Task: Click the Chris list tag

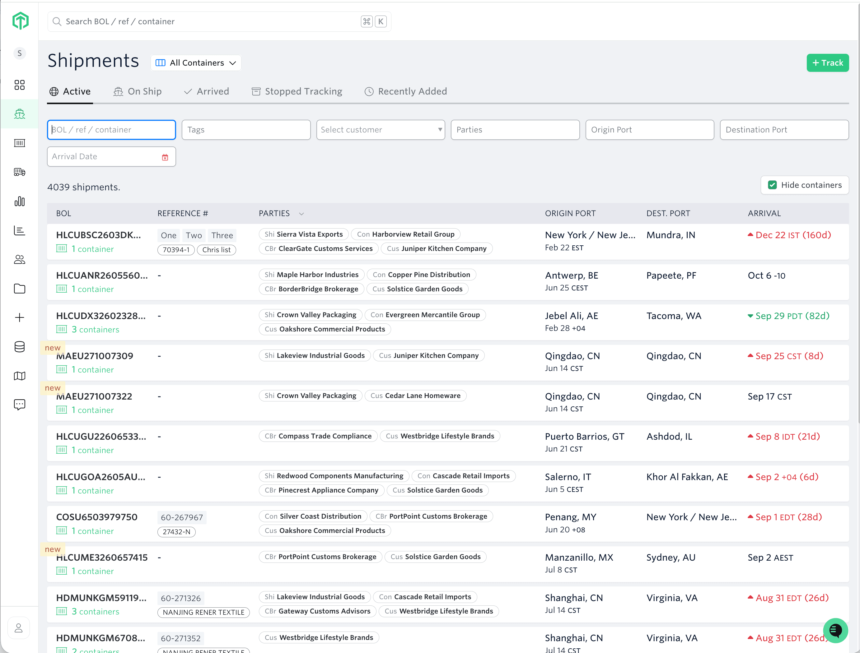Action: click(x=216, y=250)
